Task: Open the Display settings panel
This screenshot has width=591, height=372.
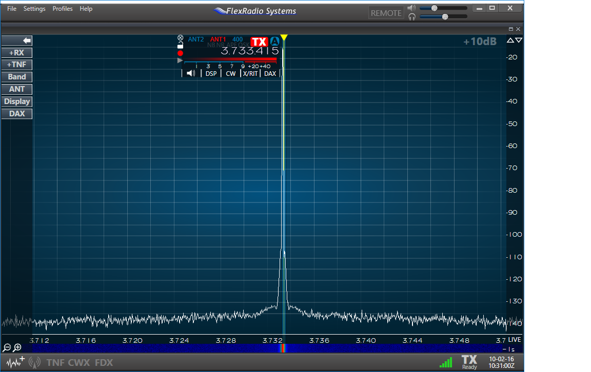Action: [x=17, y=101]
